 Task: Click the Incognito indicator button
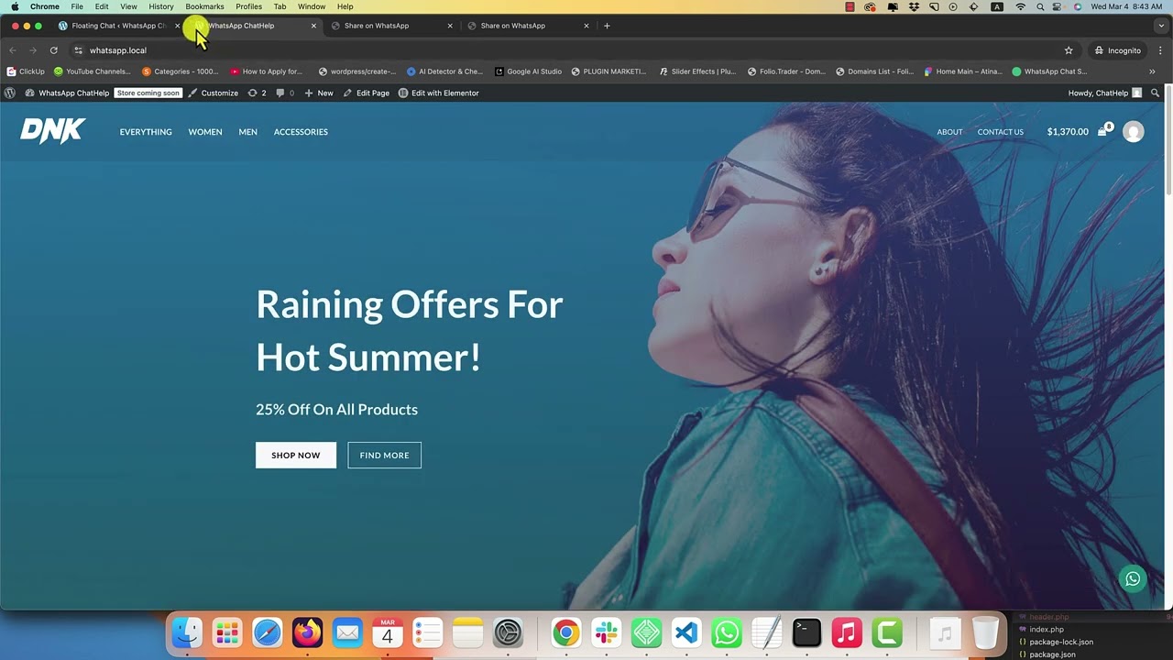tap(1117, 50)
